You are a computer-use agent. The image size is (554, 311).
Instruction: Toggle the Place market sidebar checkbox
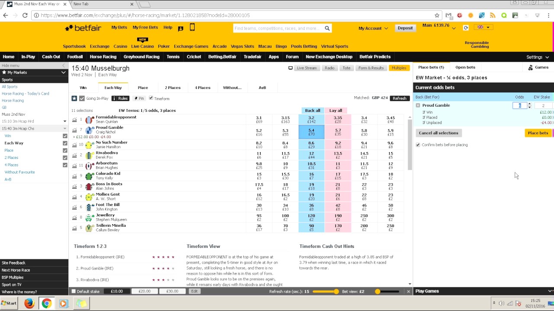(65, 150)
